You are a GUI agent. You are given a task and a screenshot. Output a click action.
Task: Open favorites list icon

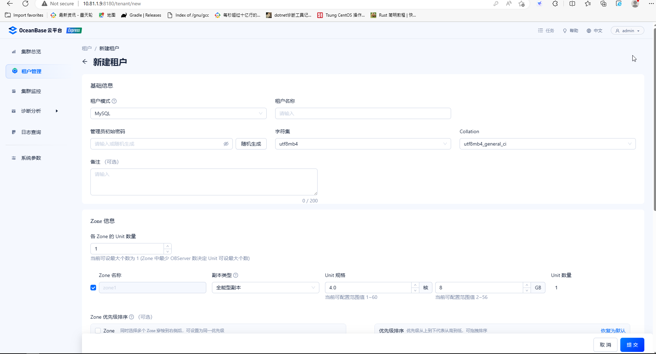(588, 4)
